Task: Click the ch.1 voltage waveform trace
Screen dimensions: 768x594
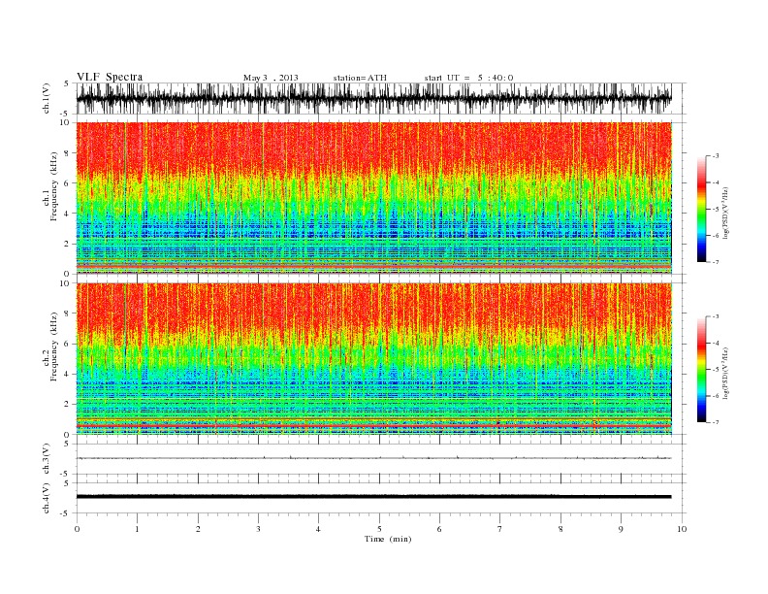Action: (373, 98)
